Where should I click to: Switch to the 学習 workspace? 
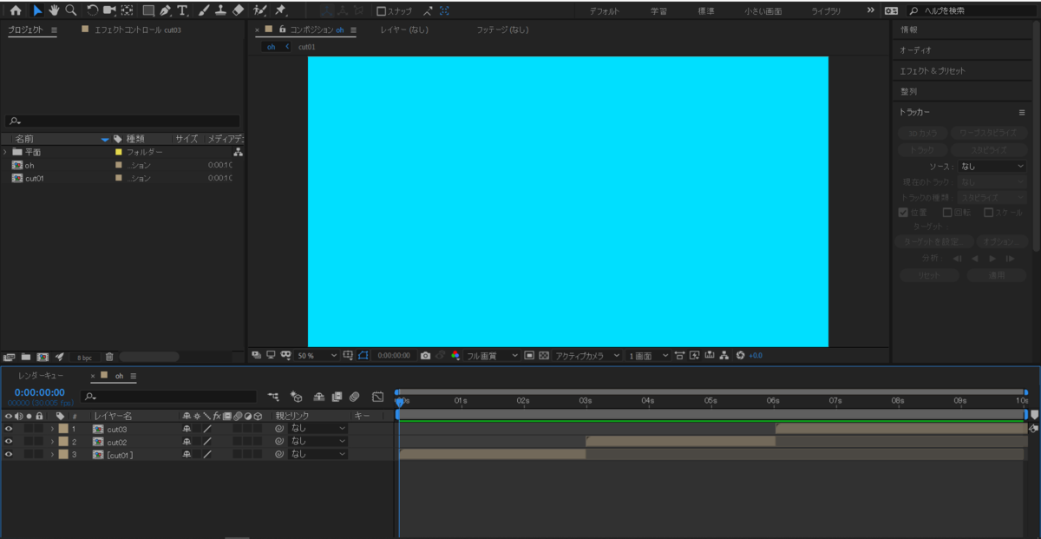click(659, 11)
